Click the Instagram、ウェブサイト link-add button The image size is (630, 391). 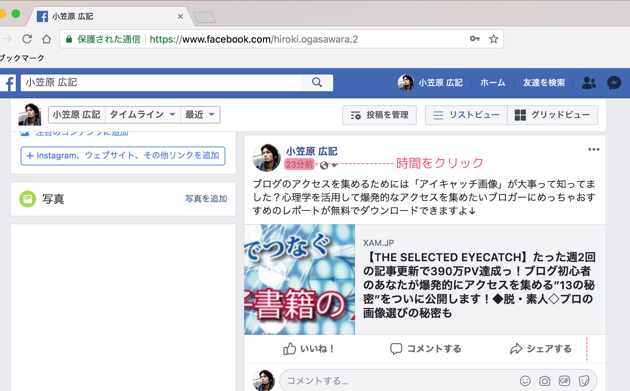(123, 156)
